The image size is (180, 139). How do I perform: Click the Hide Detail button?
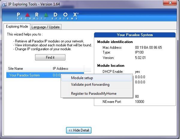(x=79, y=130)
